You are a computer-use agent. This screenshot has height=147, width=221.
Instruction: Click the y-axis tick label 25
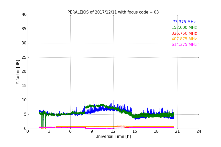pos(24,57)
